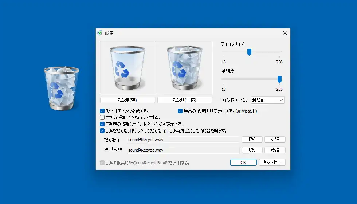Click the 256 maximum size value
357x204 pixels.
coord(279,62)
